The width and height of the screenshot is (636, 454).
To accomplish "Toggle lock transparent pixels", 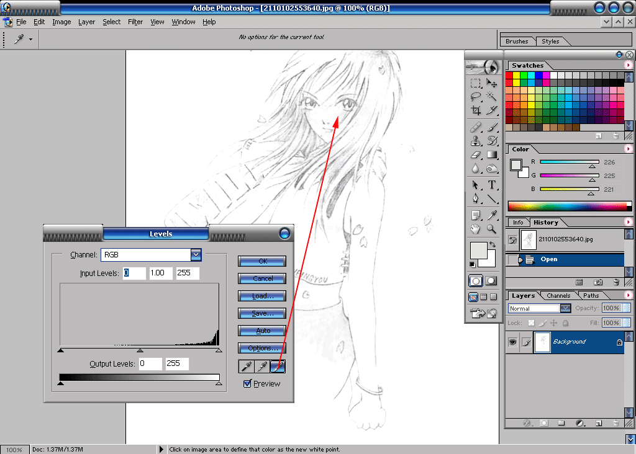I will (x=532, y=323).
